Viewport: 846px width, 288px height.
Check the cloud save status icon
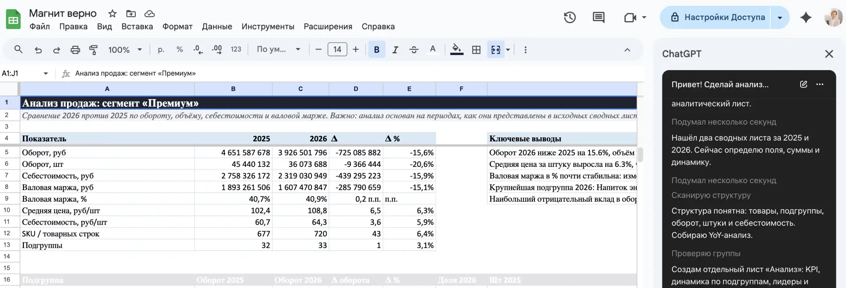149,14
